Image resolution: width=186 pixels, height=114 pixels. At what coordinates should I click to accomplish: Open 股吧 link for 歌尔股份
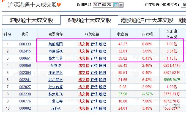(x=102, y=80)
